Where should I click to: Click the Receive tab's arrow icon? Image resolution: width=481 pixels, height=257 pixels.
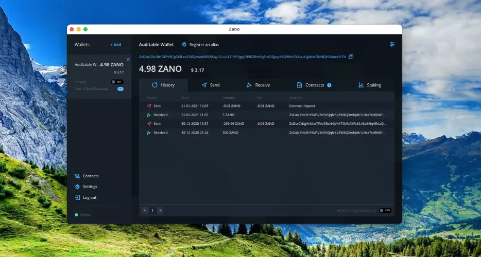tap(249, 85)
